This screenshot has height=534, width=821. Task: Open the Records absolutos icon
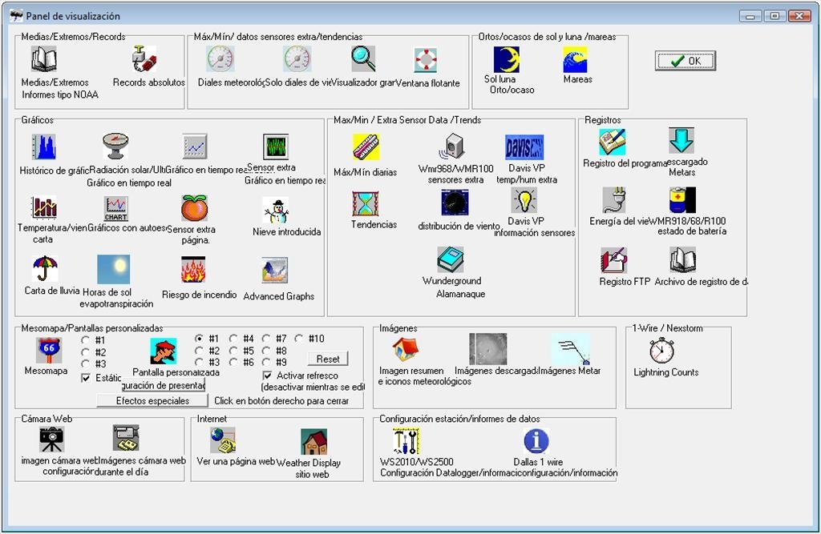point(144,58)
